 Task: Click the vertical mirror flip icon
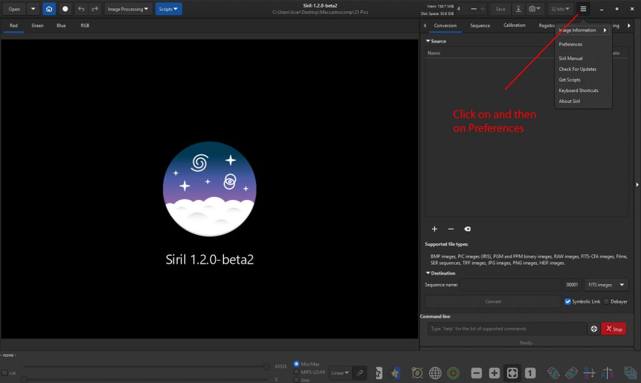click(589, 373)
